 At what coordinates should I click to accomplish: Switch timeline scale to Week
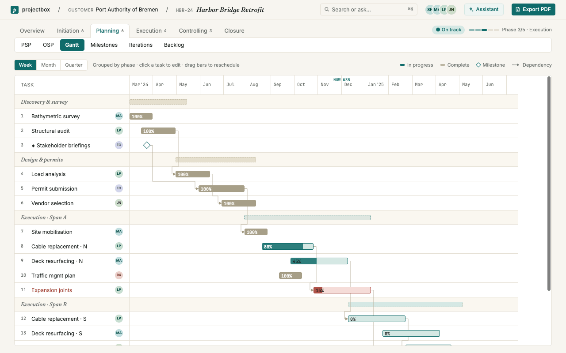(x=26, y=65)
